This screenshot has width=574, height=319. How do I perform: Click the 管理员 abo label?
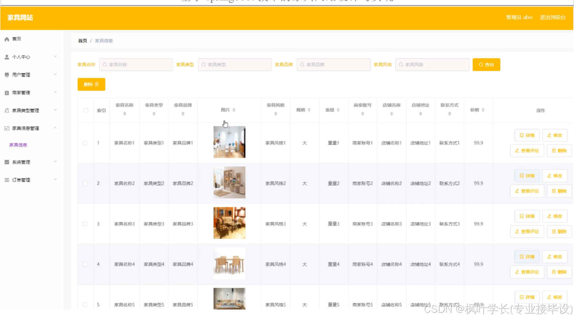pos(519,17)
